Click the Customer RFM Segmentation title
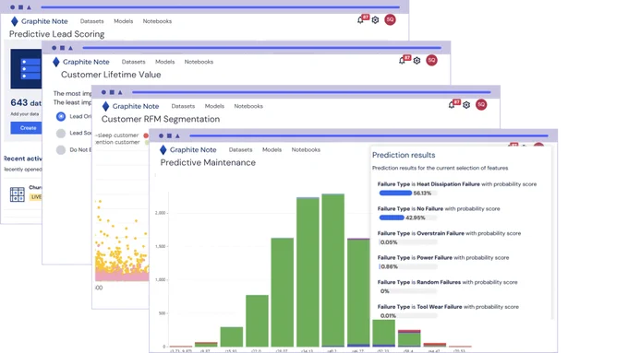The image size is (628, 353). point(161,119)
